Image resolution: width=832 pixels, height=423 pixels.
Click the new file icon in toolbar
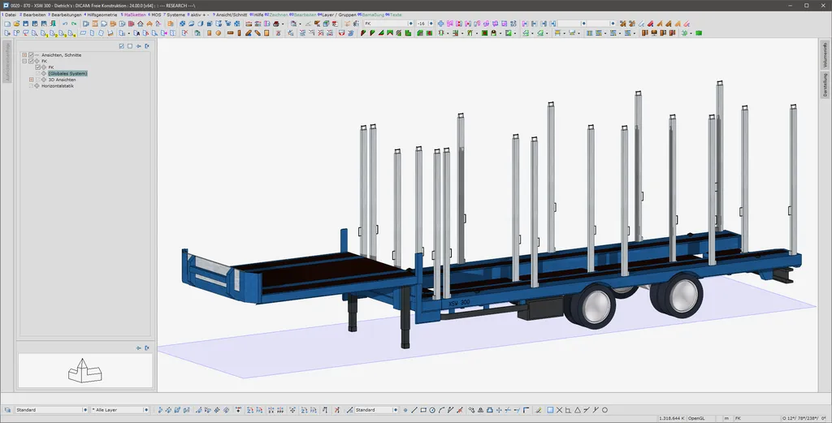tap(6, 24)
